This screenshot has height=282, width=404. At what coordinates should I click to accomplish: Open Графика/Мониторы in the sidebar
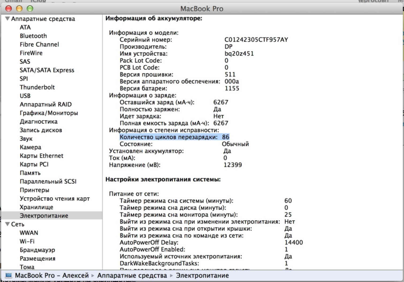tap(49, 113)
